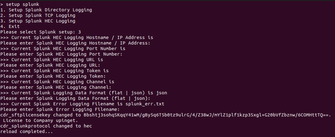Click the Current HEC Logging URL line
Screen dimensions: 335x137
click(x=52, y=60)
